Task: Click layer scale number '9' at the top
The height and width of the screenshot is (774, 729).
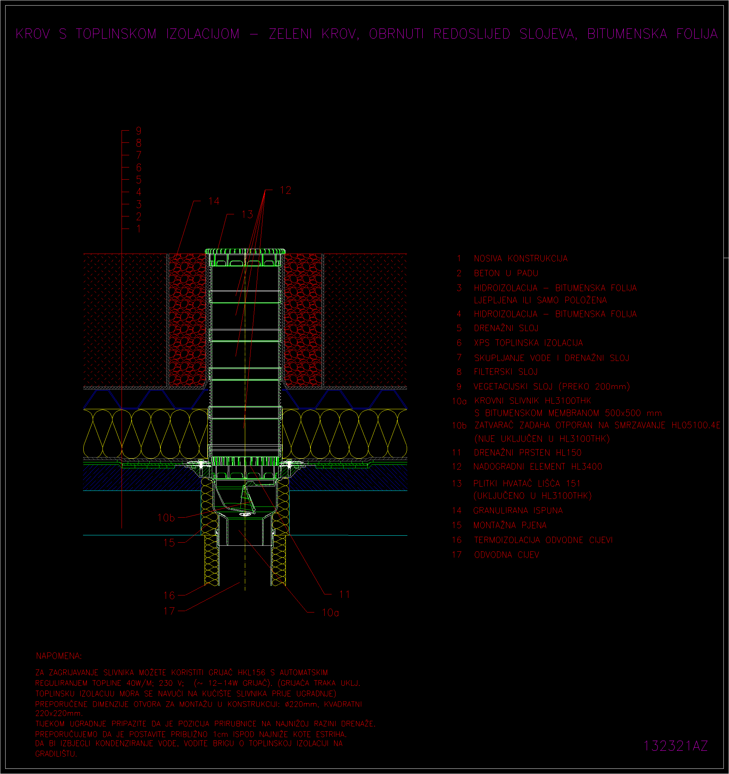Action: pos(139,131)
